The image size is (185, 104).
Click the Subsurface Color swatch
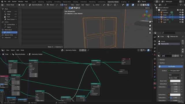coord(175,95)
